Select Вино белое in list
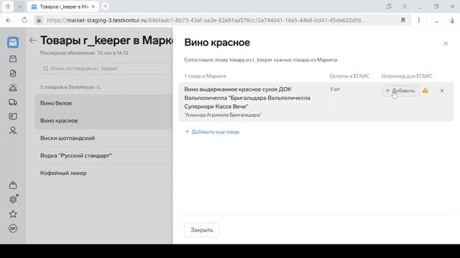Image resolution: width=460 pixels, height=258 pixels. click(x=103, y=103)
